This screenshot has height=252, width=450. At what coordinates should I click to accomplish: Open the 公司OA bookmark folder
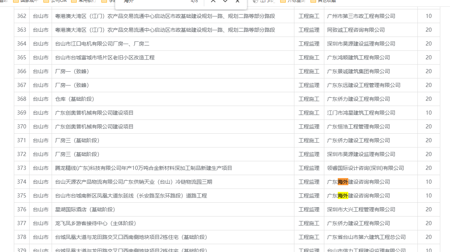point(55,1)
